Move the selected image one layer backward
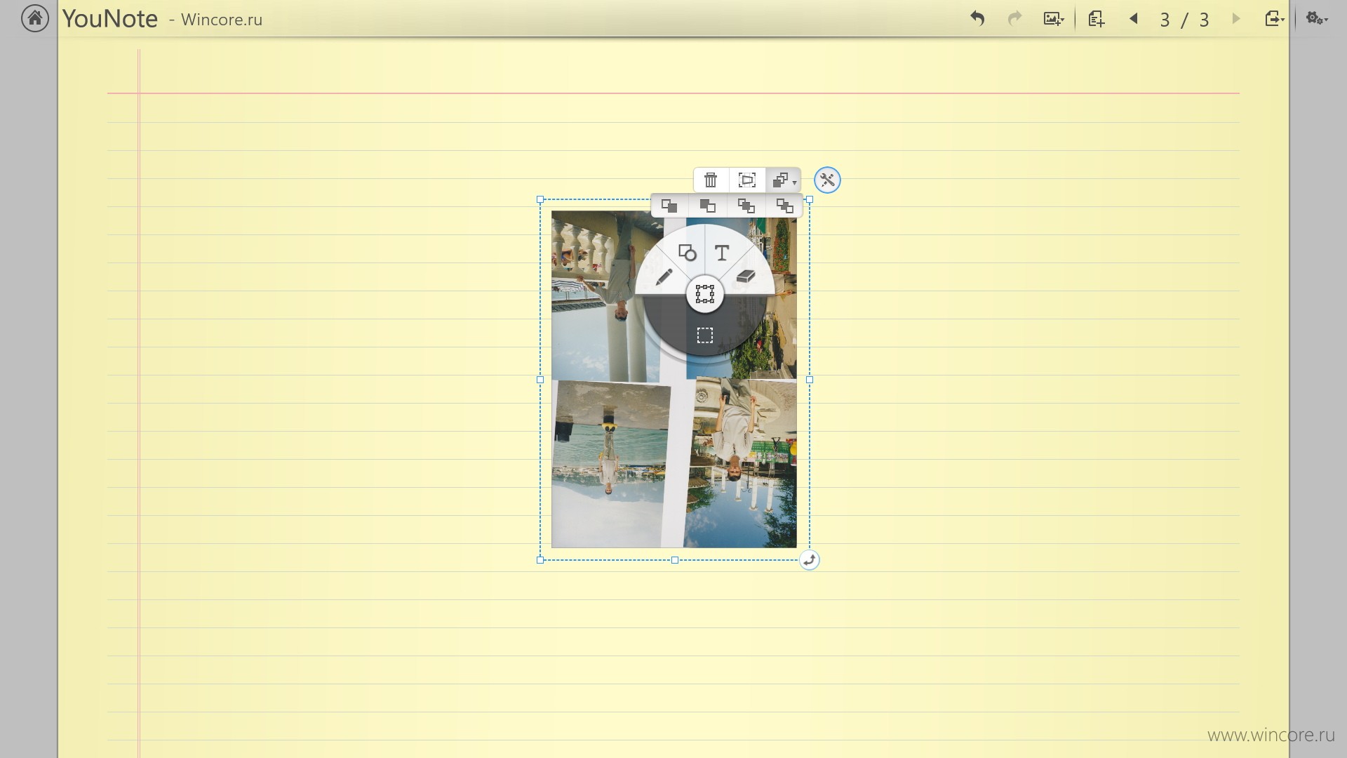Viewport: 1347px width, 758px height. click(784, 206)
